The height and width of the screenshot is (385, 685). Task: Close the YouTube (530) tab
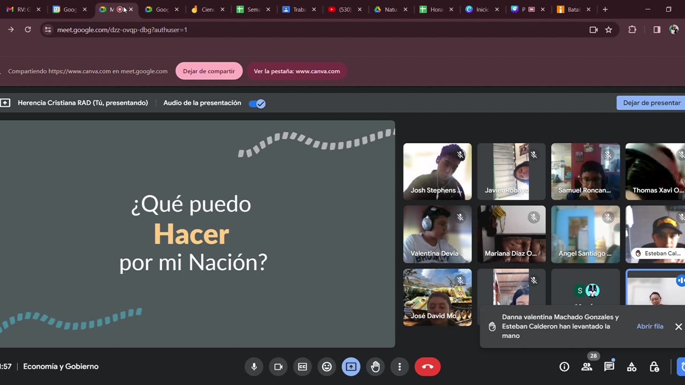360,10
